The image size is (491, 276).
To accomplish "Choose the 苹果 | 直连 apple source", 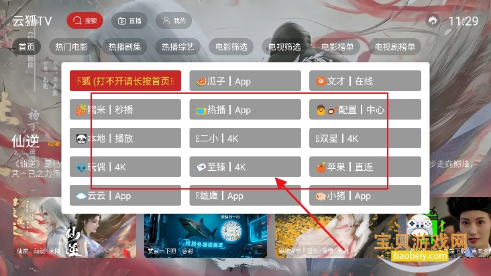I will (x=365, y=167).
